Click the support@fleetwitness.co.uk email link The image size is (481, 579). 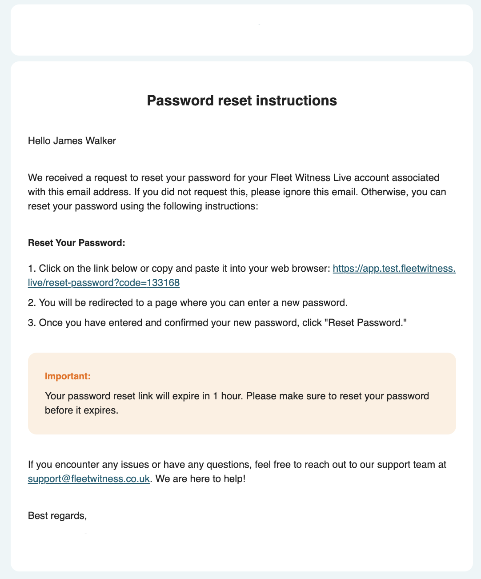[88, 479]
